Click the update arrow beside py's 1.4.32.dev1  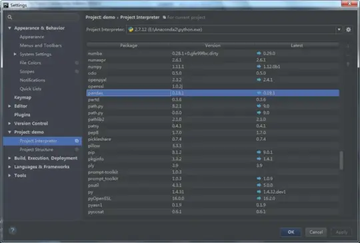click(x=259, y=192)
